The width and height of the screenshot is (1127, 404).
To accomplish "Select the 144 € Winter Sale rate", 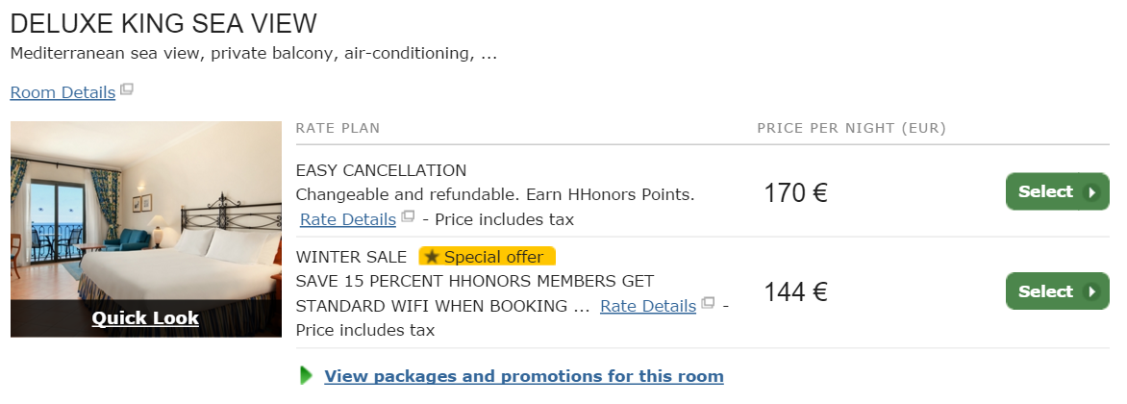I will [1057, 291].
